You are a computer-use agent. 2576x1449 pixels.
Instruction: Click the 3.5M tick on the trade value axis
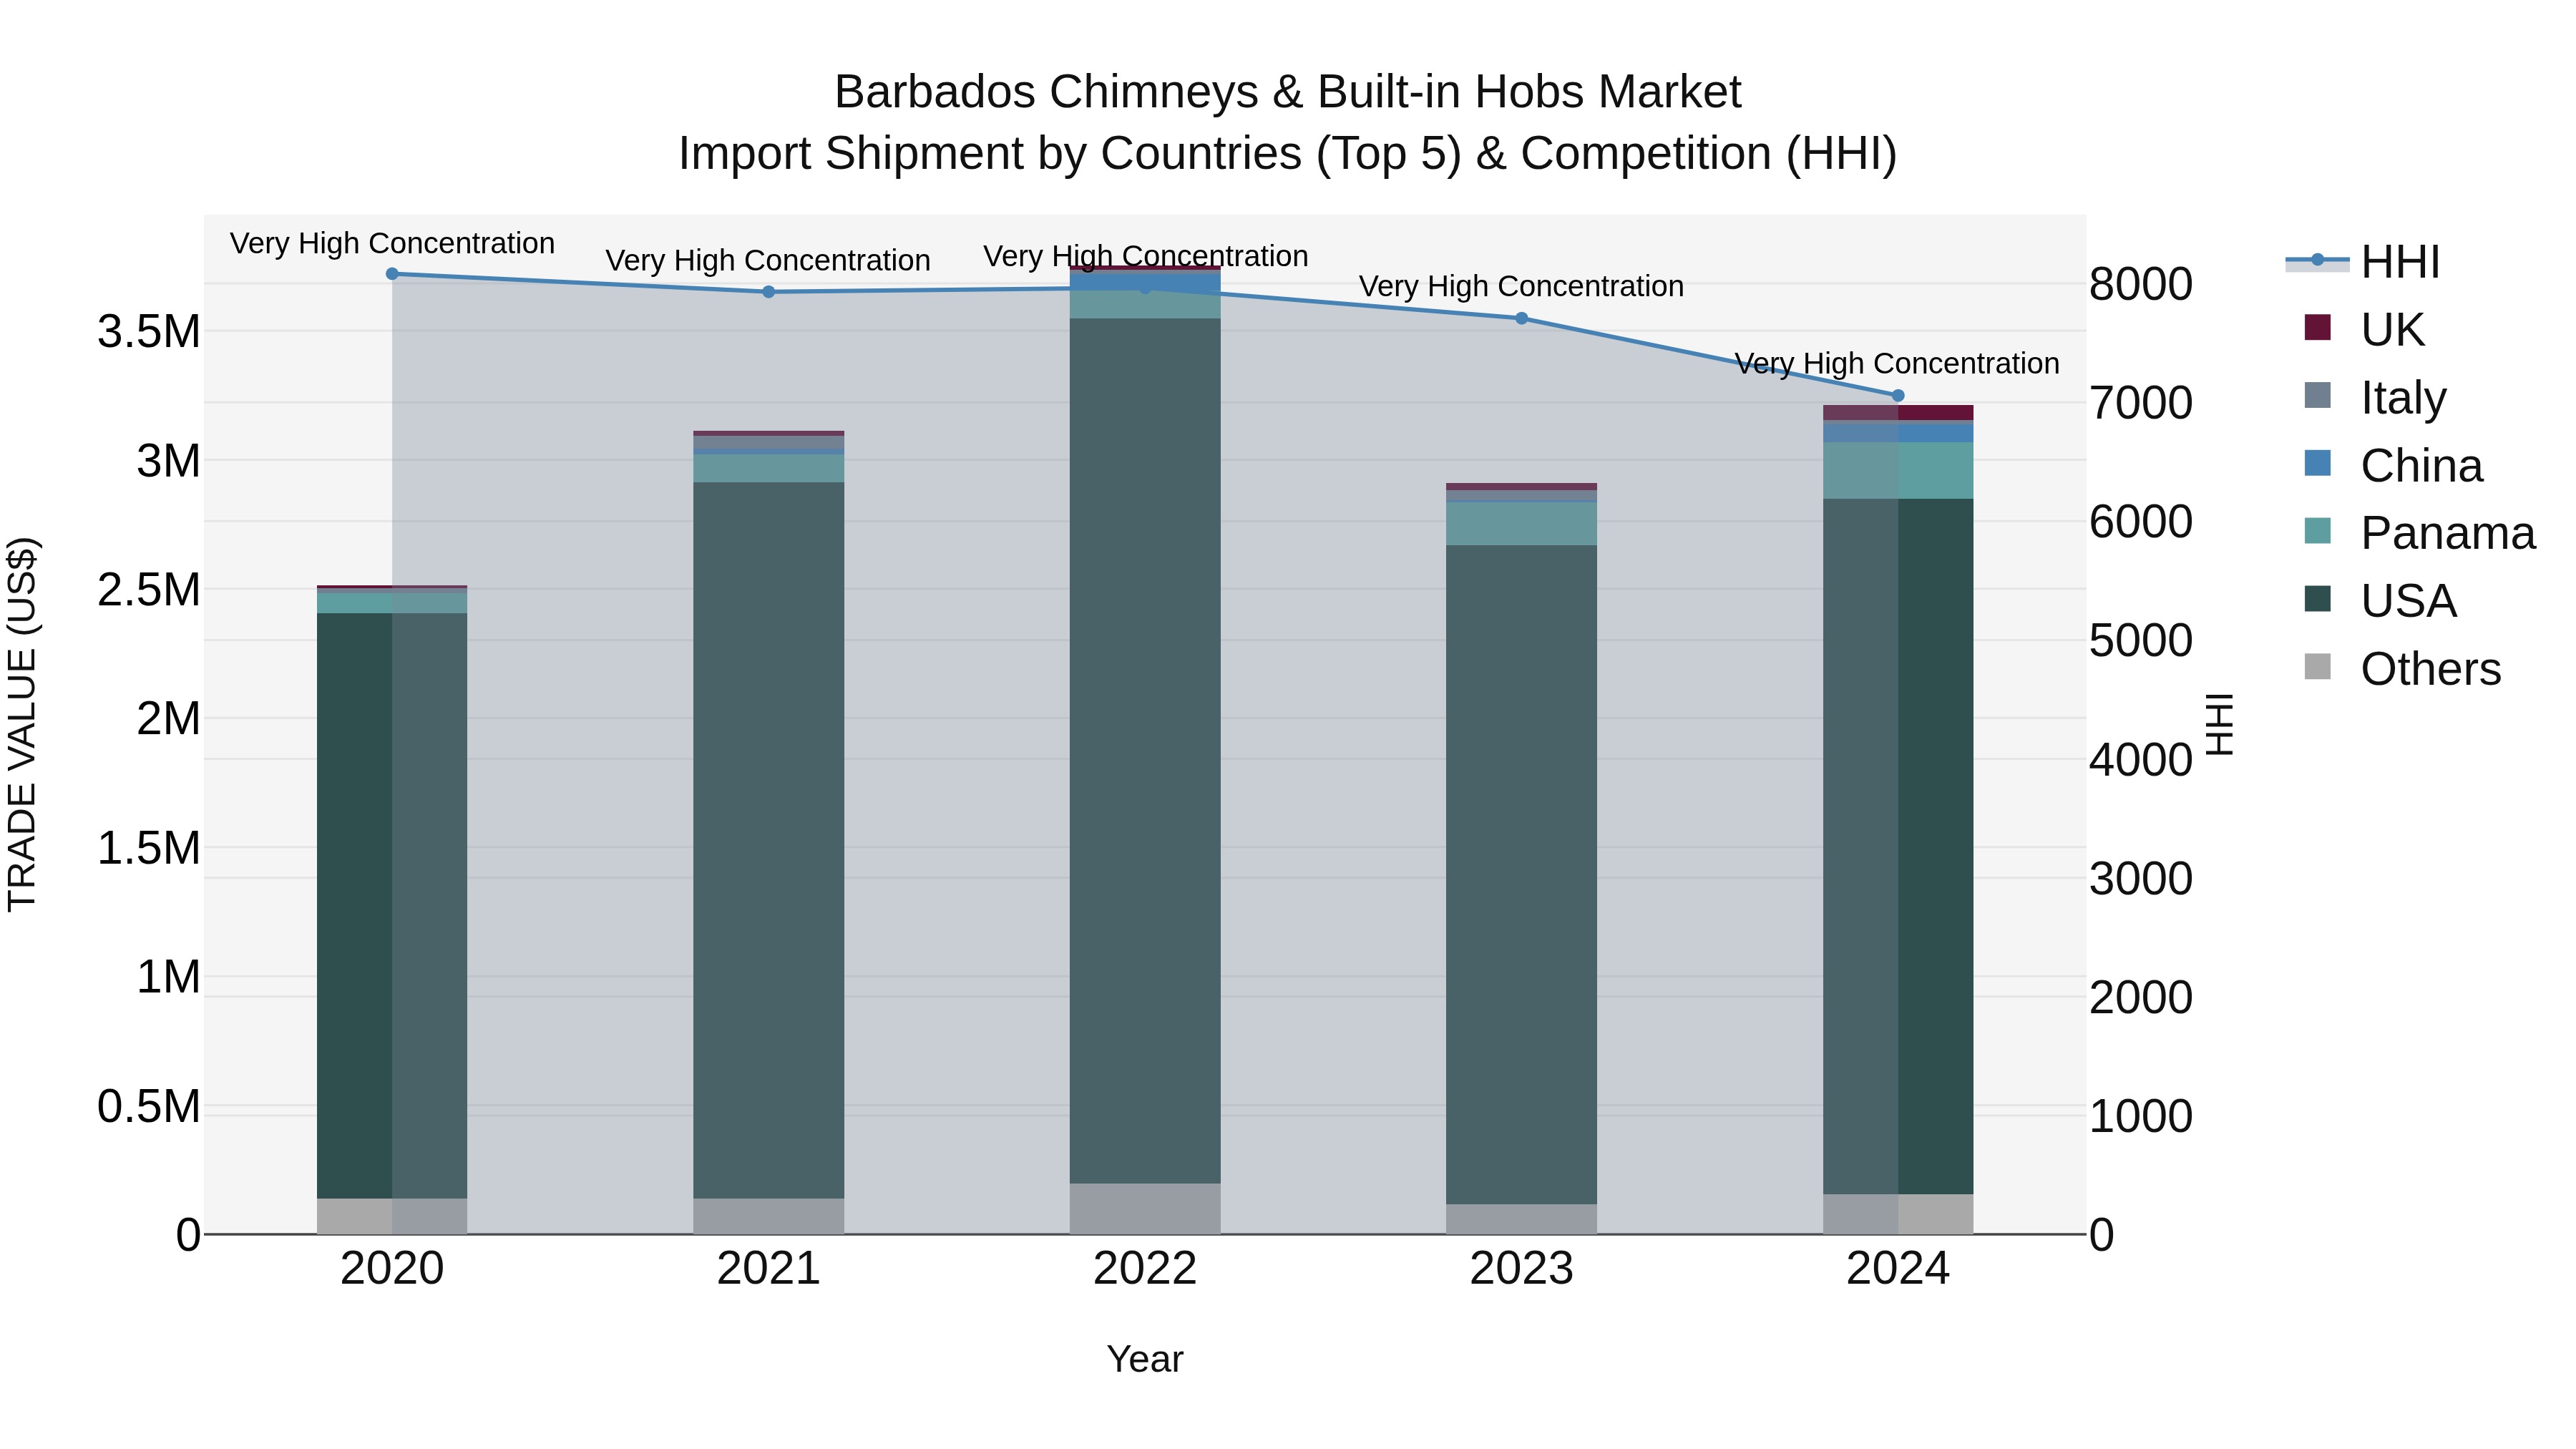tap(149, 332)
